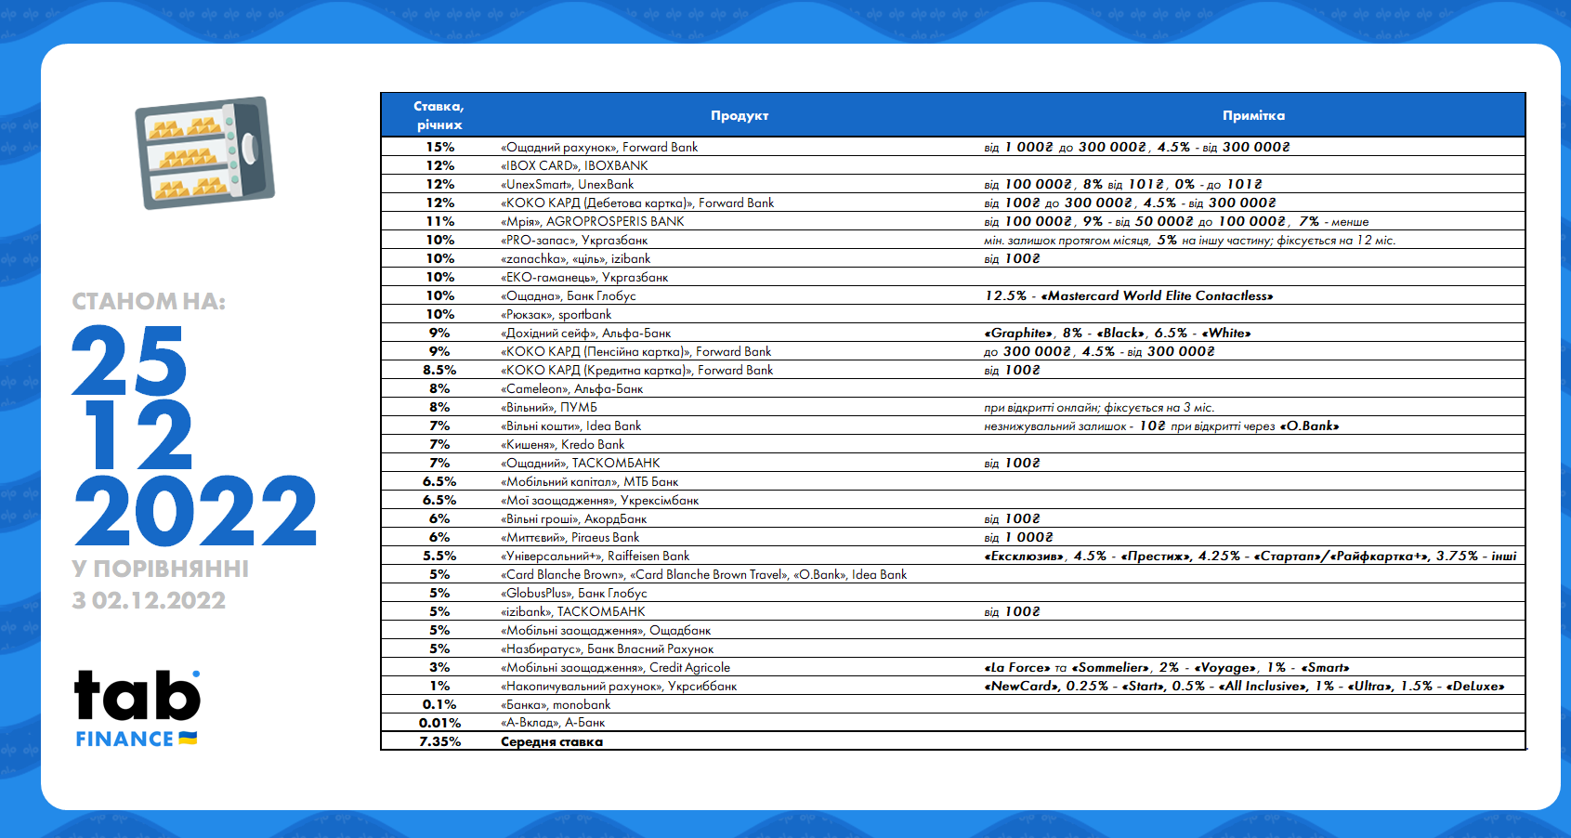The height and width of the screenshot is (838, 1571).
Task: Click the tab Finance logo
Action: tap(137, 709)
